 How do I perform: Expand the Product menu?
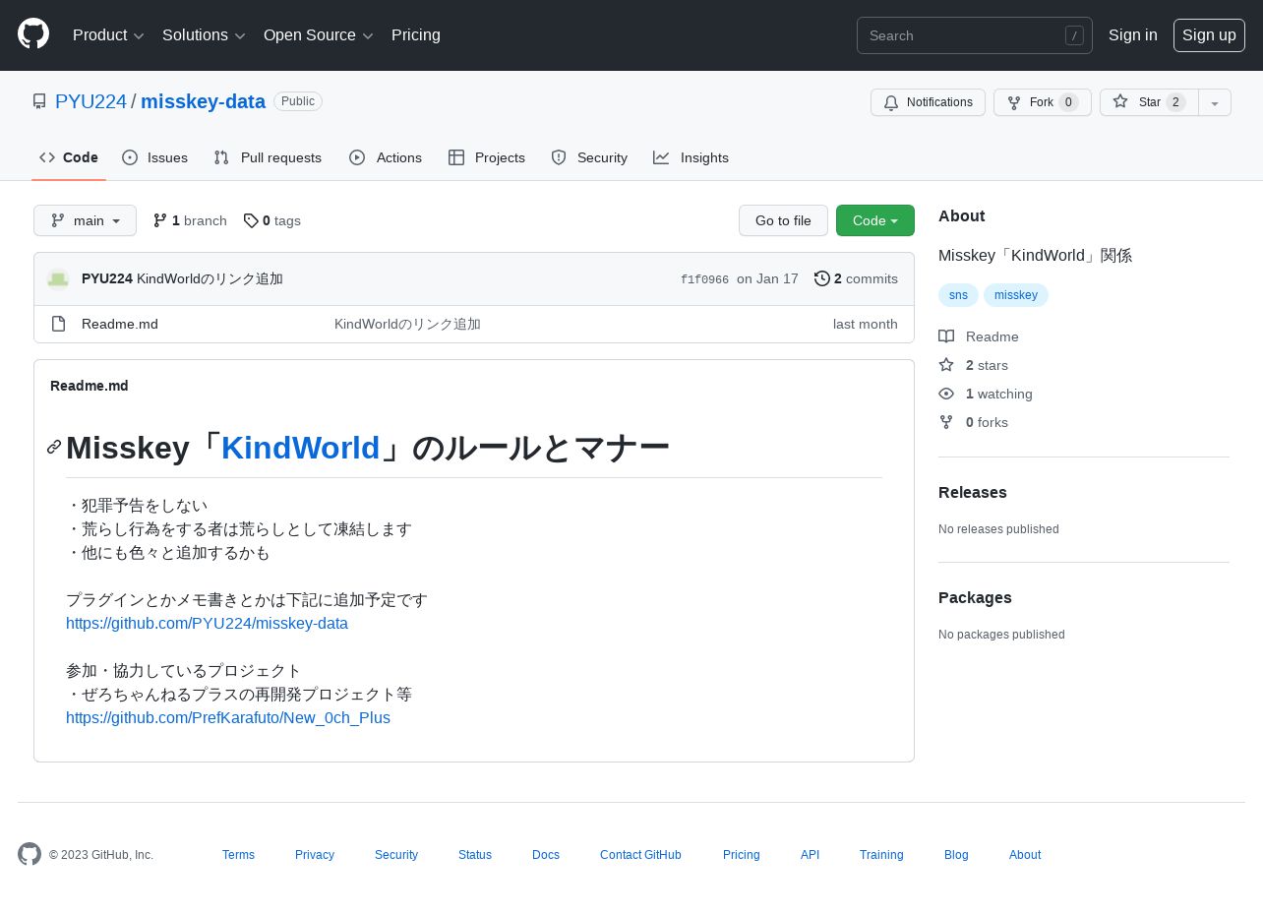[x=108, y=35]
